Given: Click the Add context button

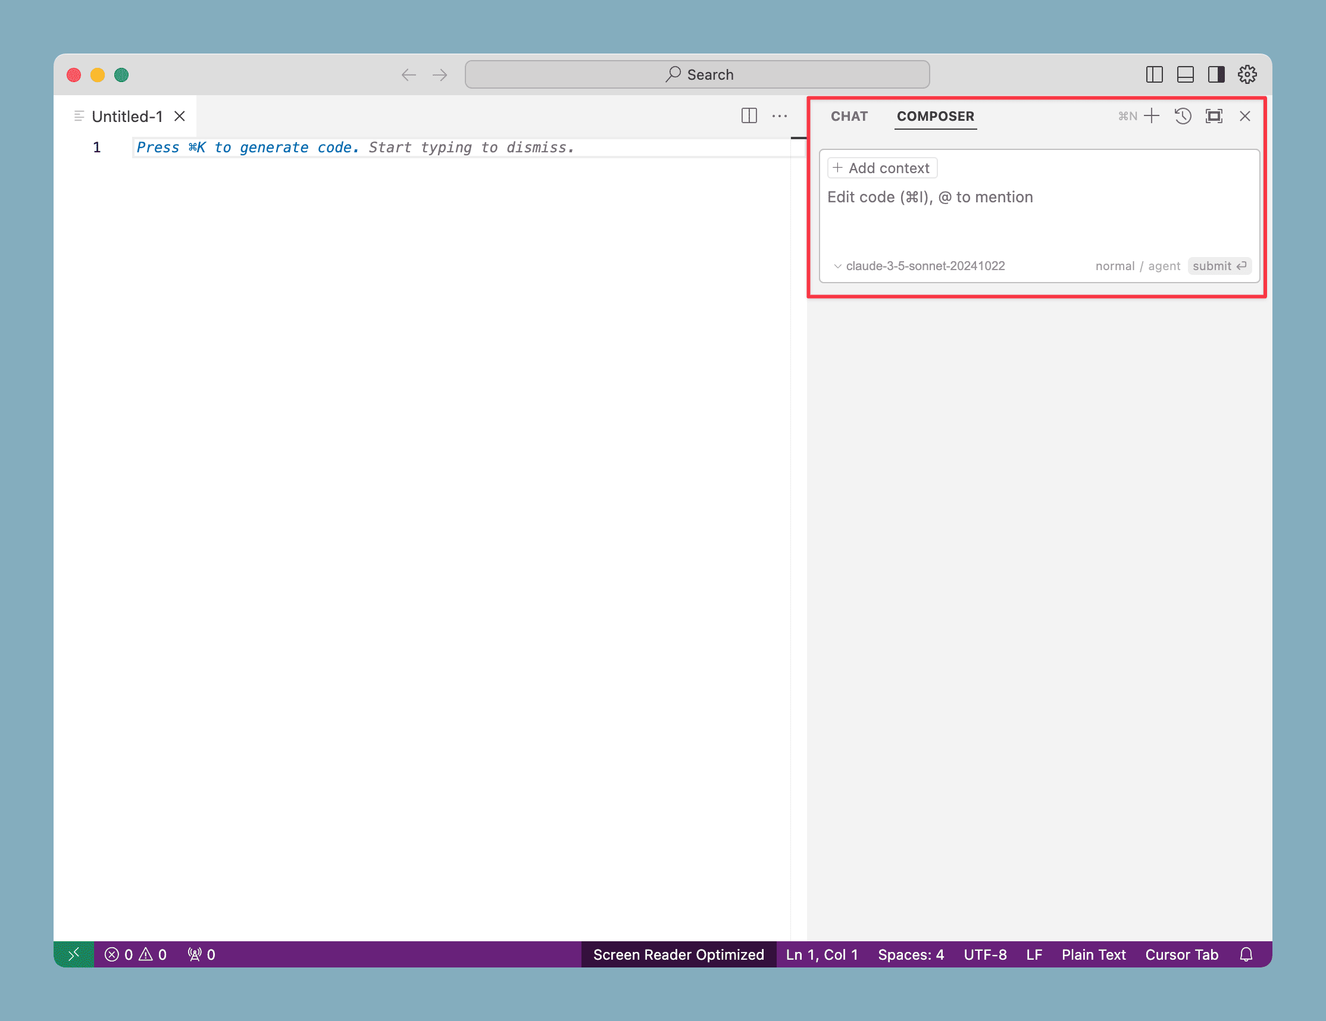Looking at the screenshot, I should pyautogui.click(x=882, y=168).
